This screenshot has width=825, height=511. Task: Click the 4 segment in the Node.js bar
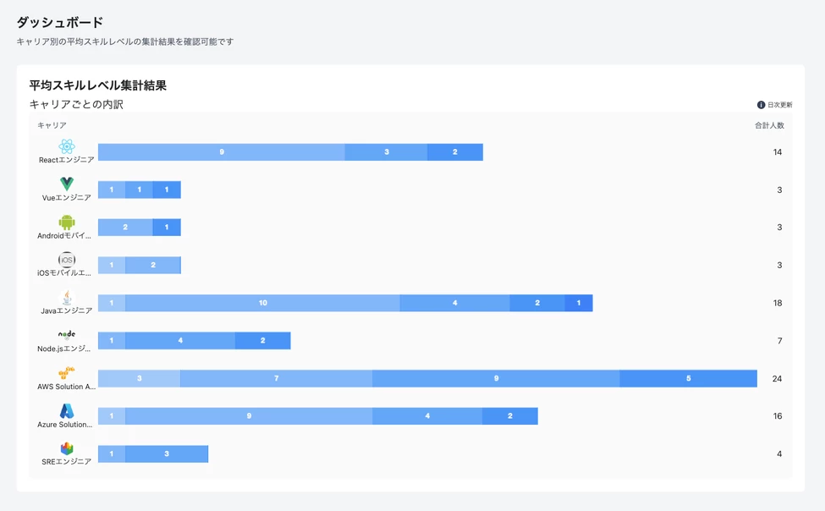180,340
